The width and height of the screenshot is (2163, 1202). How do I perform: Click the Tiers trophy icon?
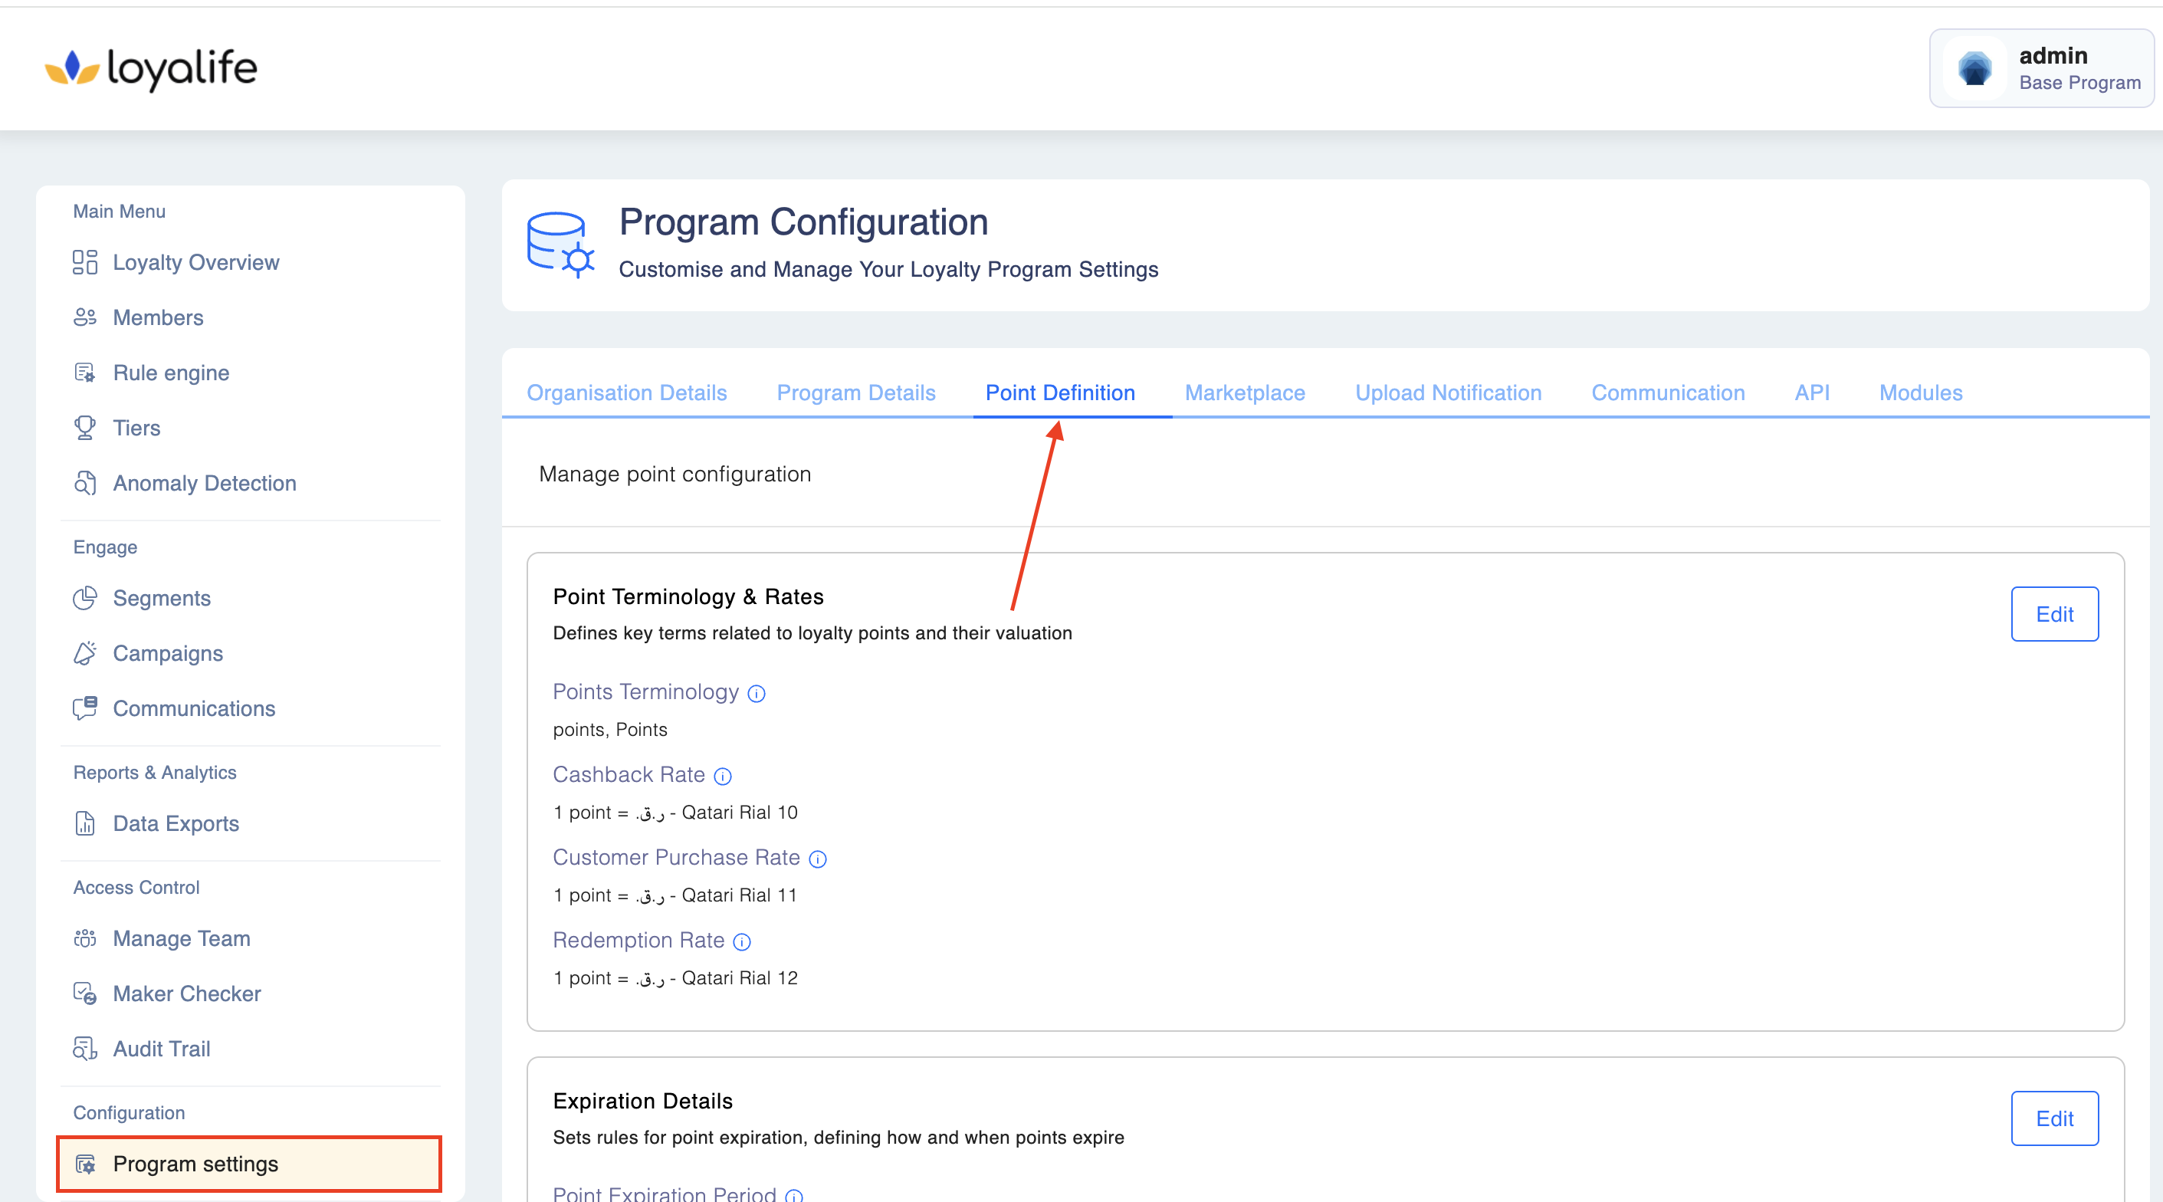pos(85,428)
